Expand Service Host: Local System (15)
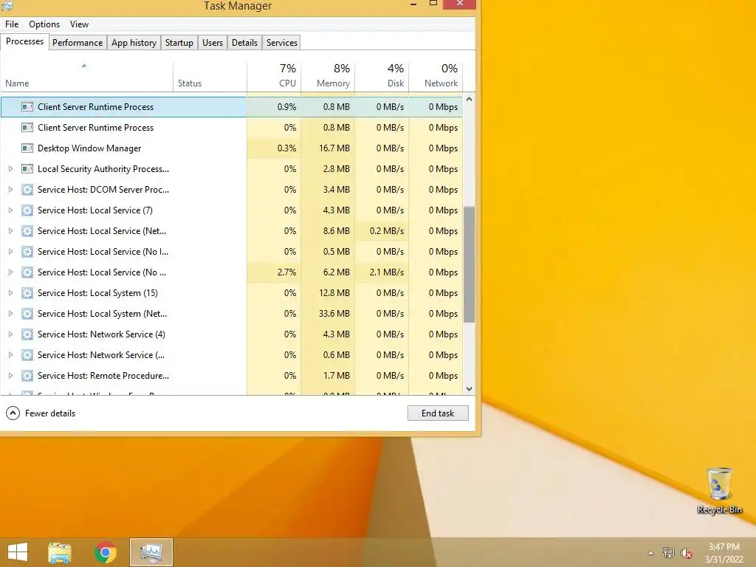The image size is (756, 567). (x=10, y=293)
